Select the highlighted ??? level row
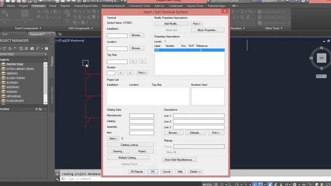The height and width of the screenshot is (186, 331). click(189, 50)
